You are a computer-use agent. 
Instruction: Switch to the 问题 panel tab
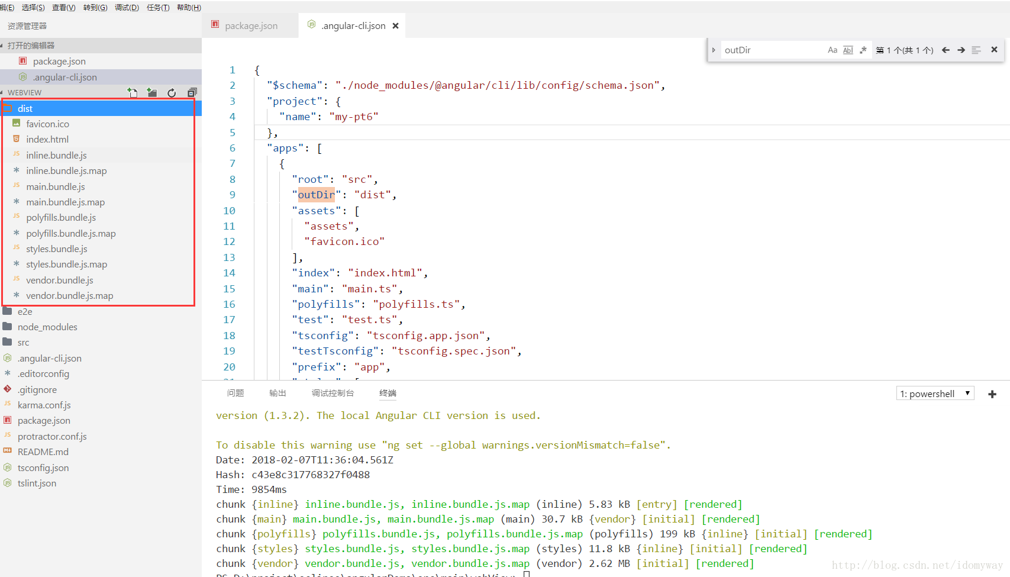235,393
